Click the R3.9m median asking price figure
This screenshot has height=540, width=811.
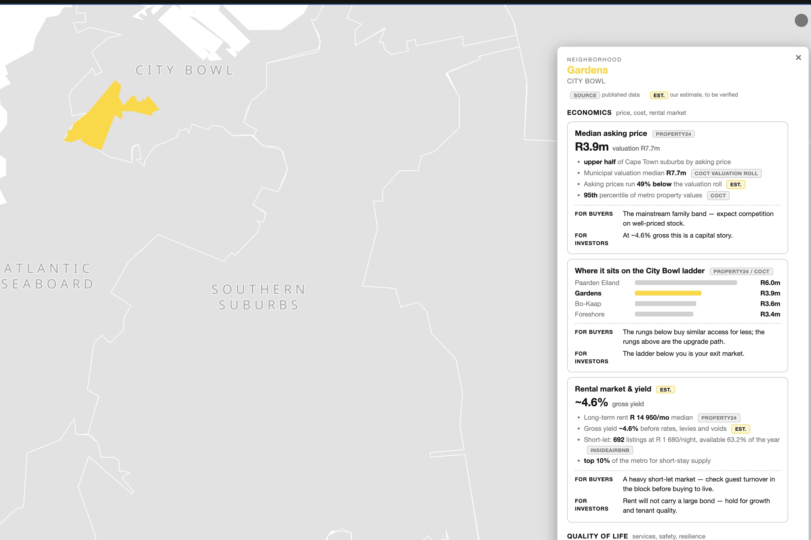coord(591,147)
